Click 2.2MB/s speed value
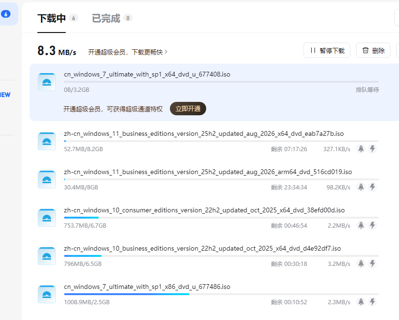The image size is (399, 320). [x=339, y=225]
